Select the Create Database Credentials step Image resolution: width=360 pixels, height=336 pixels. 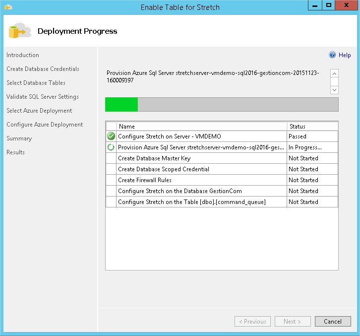[x=43, y=69]
